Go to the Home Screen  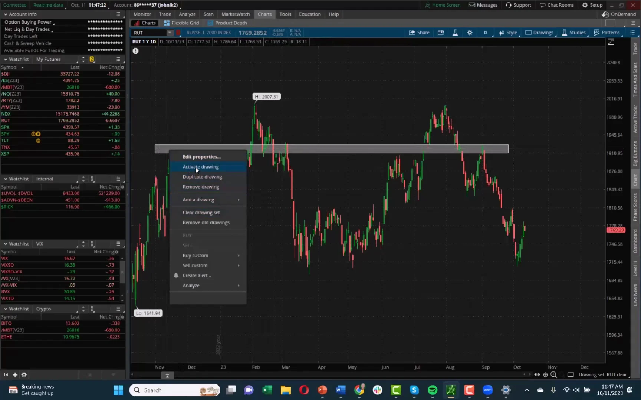pos(442,5)
